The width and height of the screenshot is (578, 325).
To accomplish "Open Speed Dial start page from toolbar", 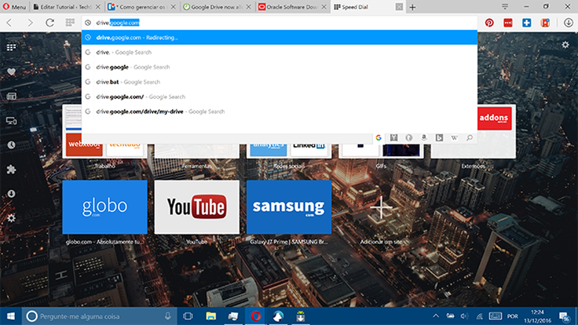I will coord(70,23).
